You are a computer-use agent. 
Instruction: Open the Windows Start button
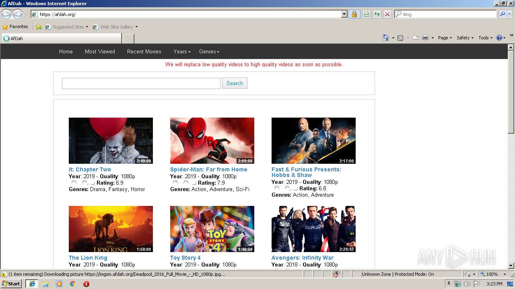coord(11,283)
